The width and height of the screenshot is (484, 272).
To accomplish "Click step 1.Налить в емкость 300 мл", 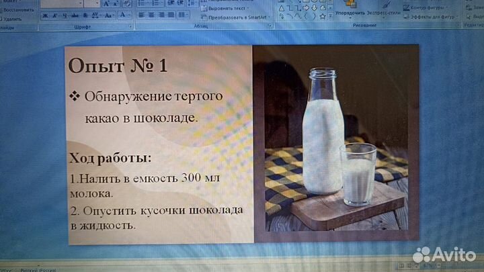I will (x=145, y=178).
